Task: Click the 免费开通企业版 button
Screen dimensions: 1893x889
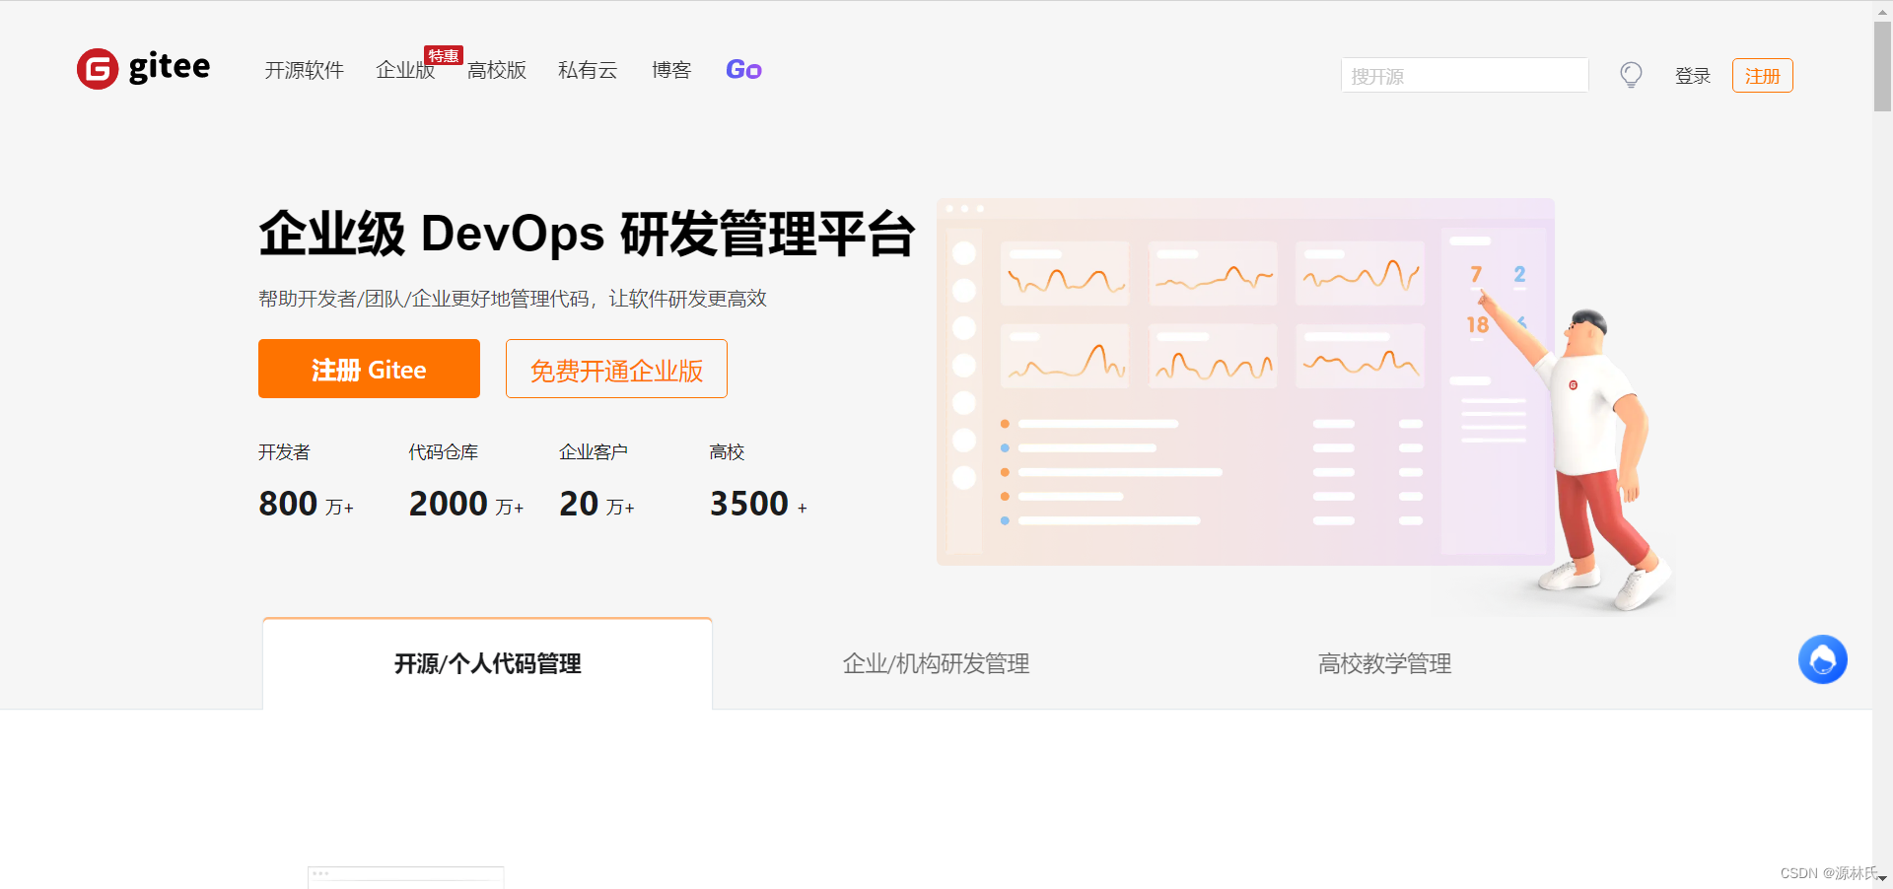Action: pos(616,369)
